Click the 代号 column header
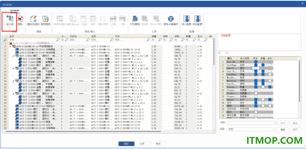306x149 pixels. pos(132,36)
